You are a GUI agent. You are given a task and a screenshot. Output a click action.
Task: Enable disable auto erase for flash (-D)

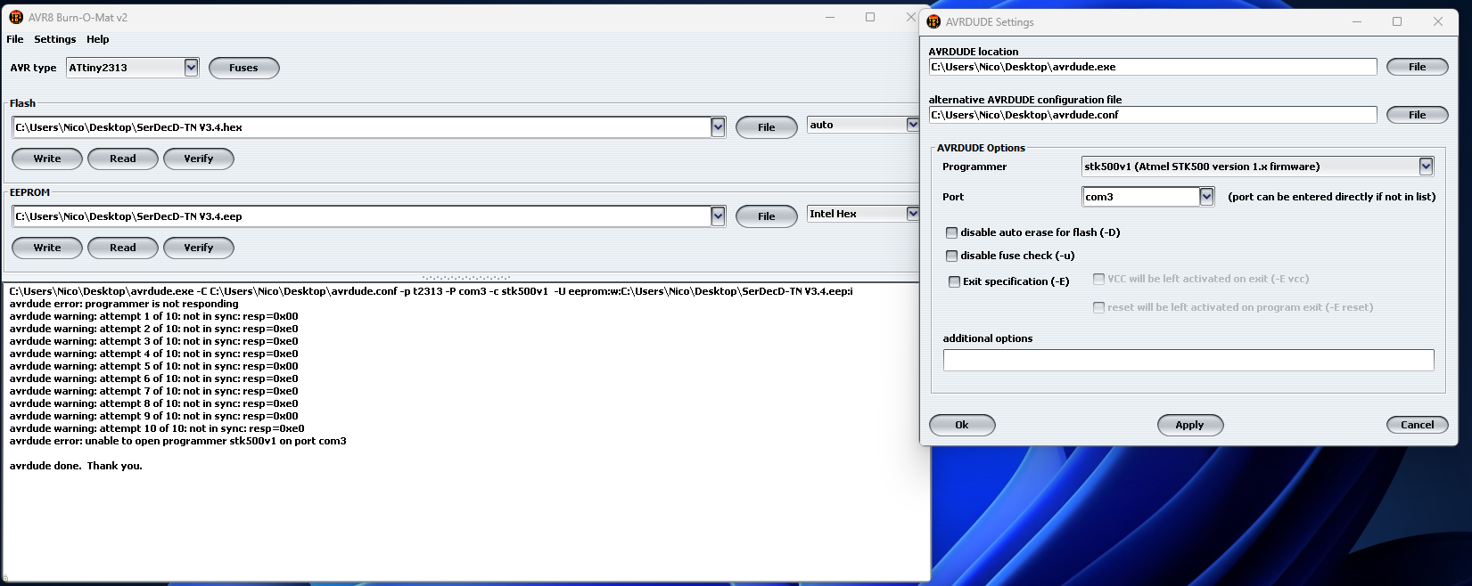click(951, 232)
